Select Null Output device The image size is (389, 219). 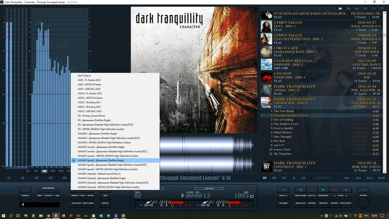point(115,76)
